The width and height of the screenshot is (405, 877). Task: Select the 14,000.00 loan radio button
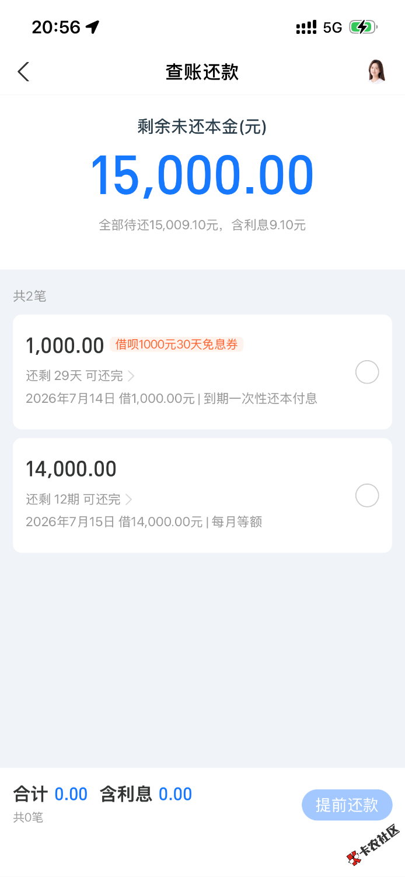click(367, 496)
